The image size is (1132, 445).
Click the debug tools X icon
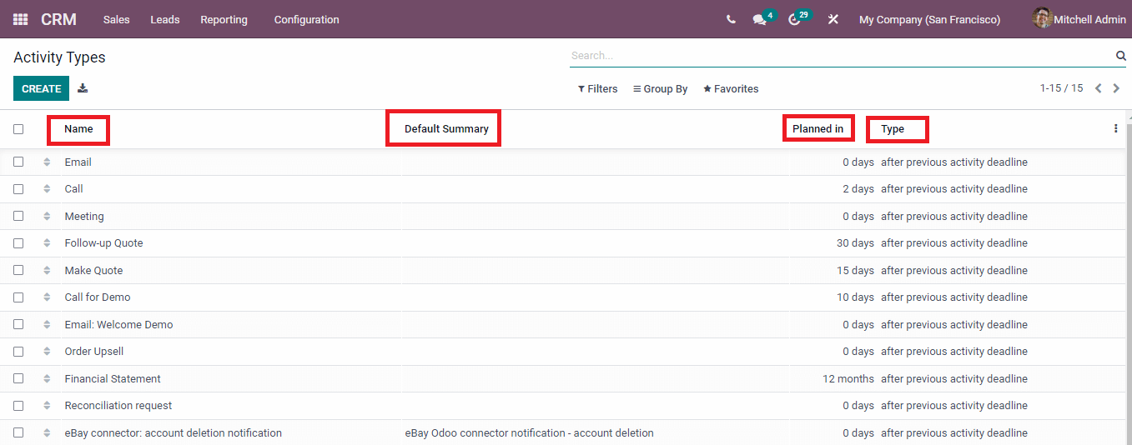tap(833, 19)
